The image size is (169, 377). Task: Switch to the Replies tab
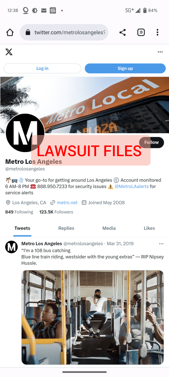(66, 228)
